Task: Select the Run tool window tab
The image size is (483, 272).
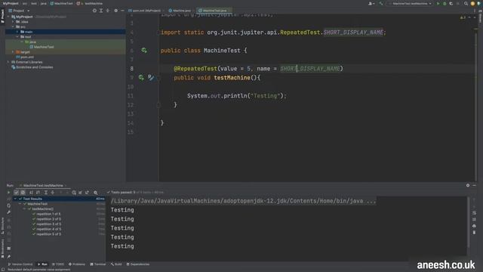Action: click(x=42, y=264)
